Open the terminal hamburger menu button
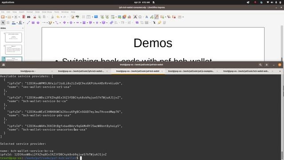This screenshot has width=284, height=160. point(267,65)
